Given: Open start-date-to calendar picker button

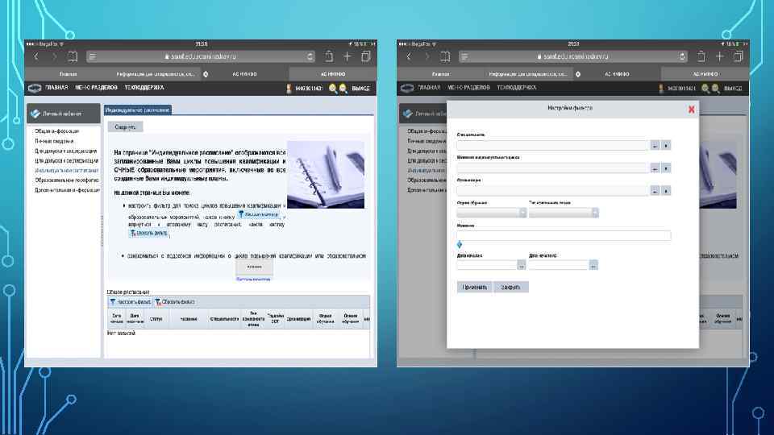Looking at the screenshot, I should (593, 265).
